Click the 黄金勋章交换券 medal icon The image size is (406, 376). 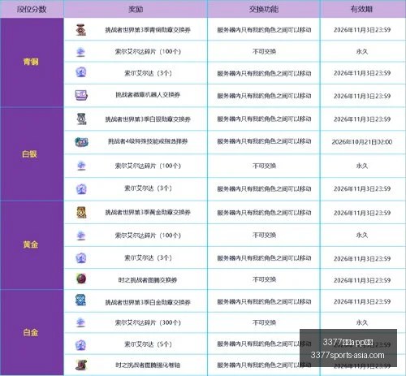(x=81, y=213)
